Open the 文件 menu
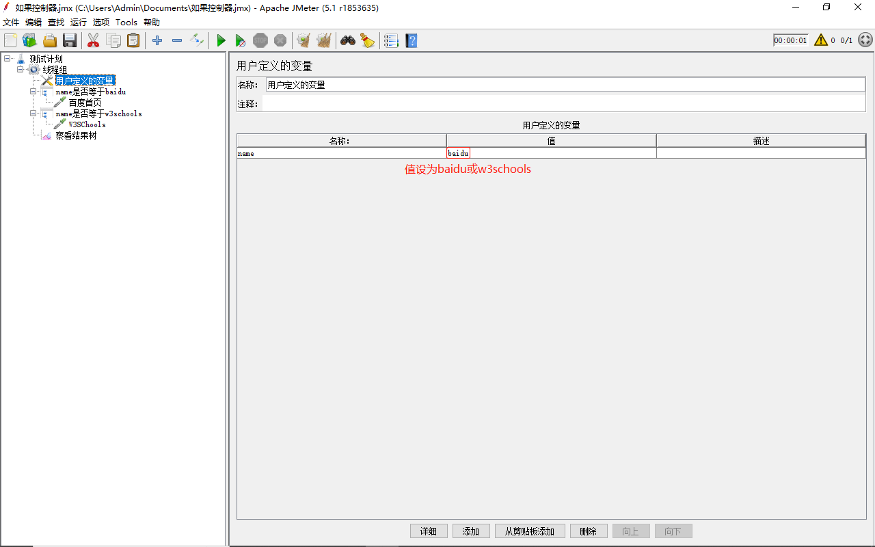This screenshot has width=875, height=547. click(11, 22)
